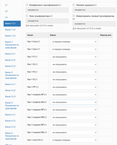
Task: Select polling option for Кан 1 Q L1
Action: tap(73, 64)
